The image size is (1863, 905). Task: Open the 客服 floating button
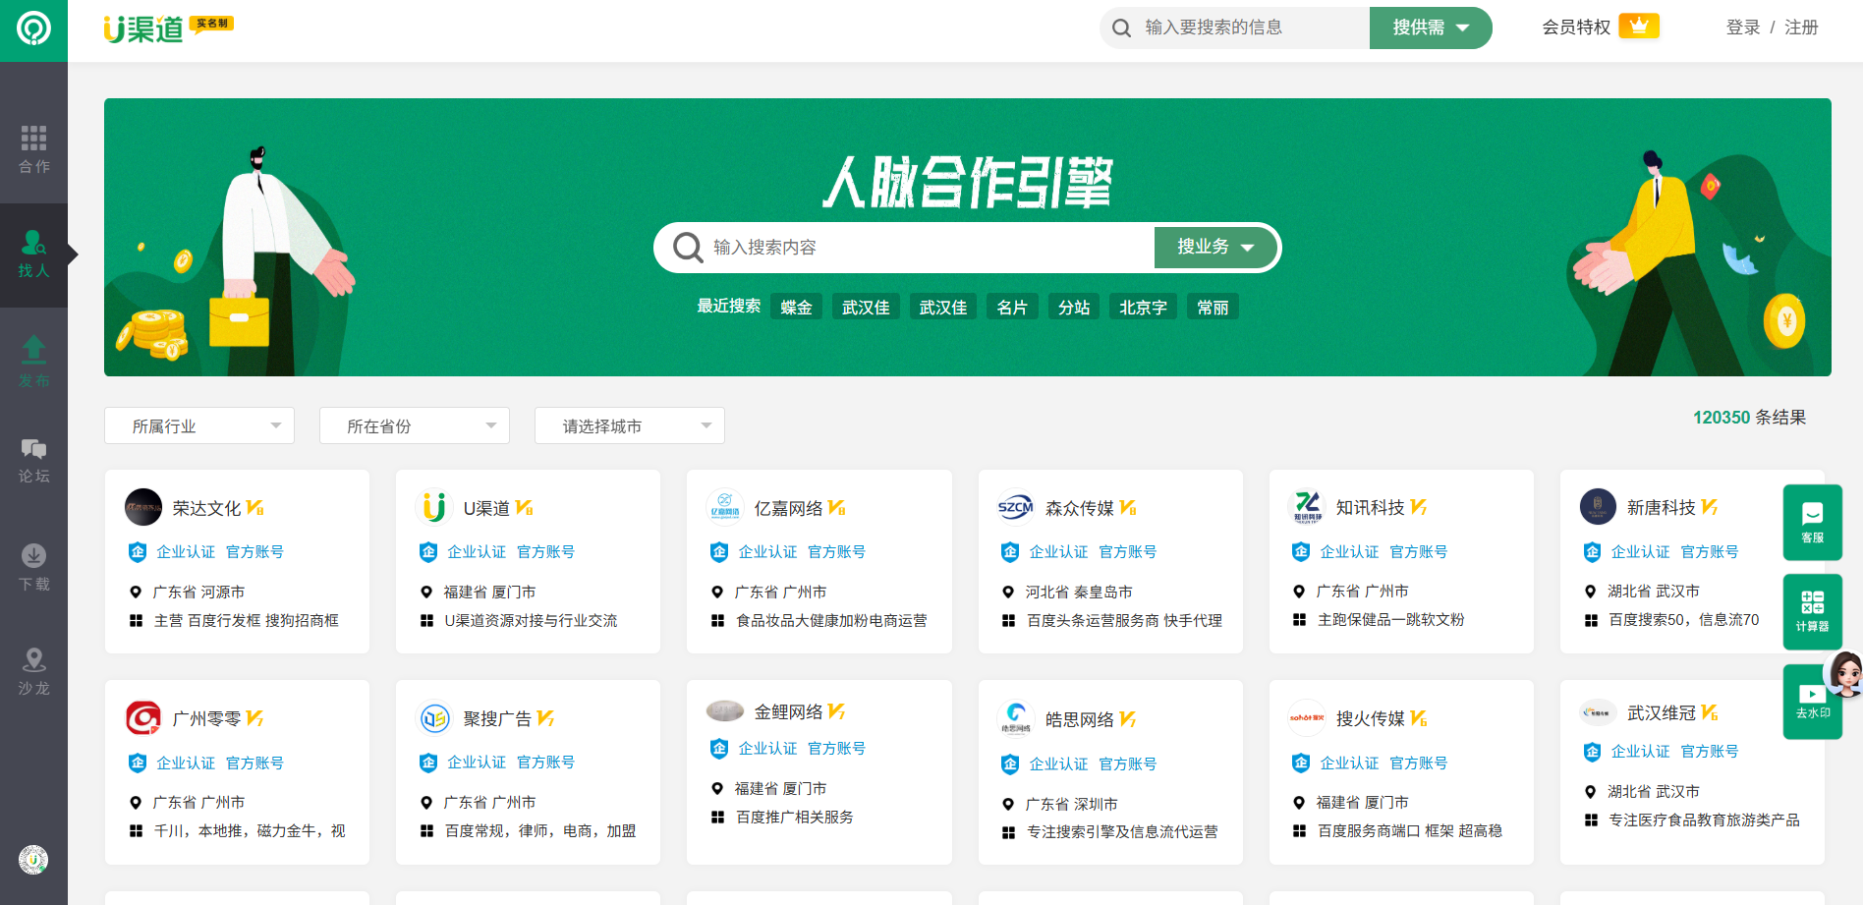1812,523
